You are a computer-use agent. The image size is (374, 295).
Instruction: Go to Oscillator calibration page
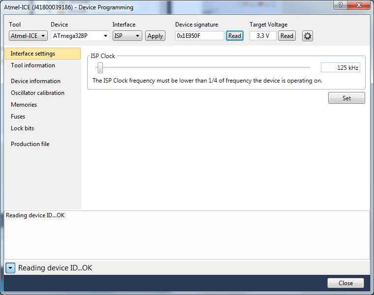tap(37, 93)
